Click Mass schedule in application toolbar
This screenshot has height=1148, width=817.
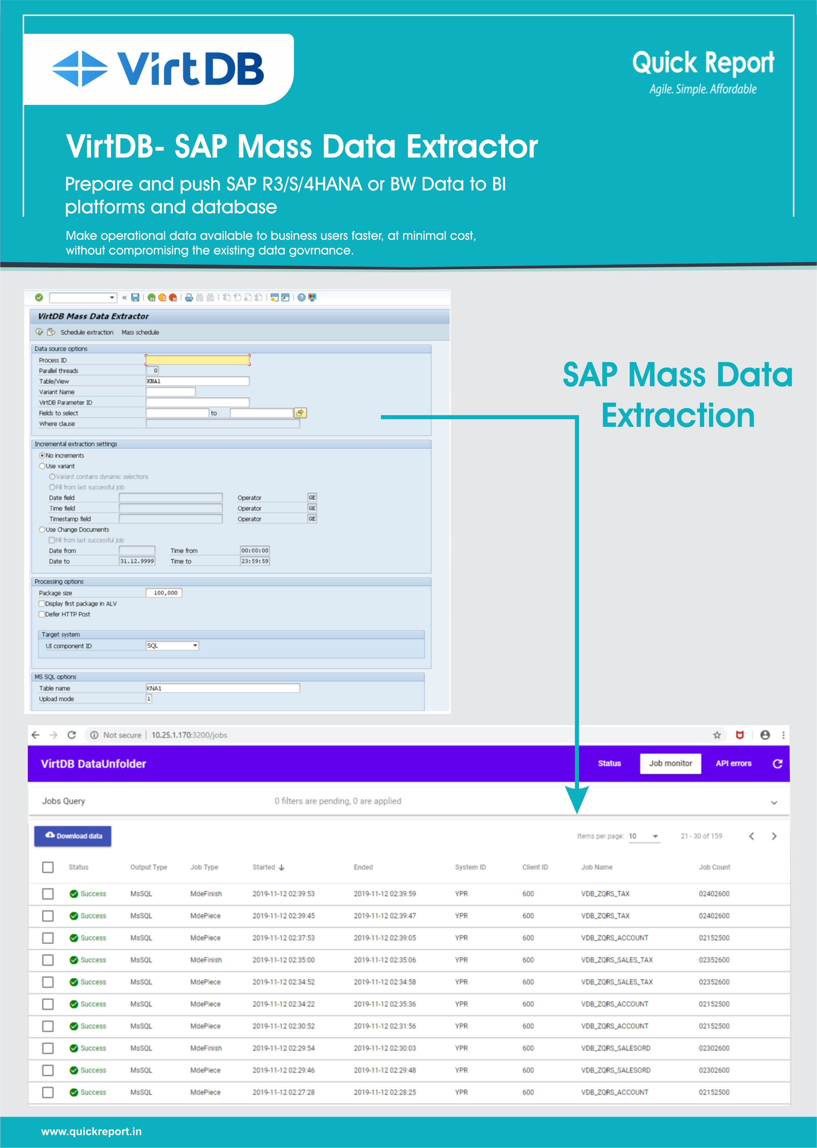pos(140,332)
